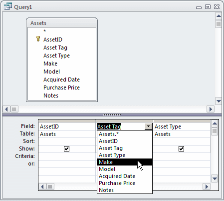
Task: Click the AssetID field cell in grid
Action: 67,126
